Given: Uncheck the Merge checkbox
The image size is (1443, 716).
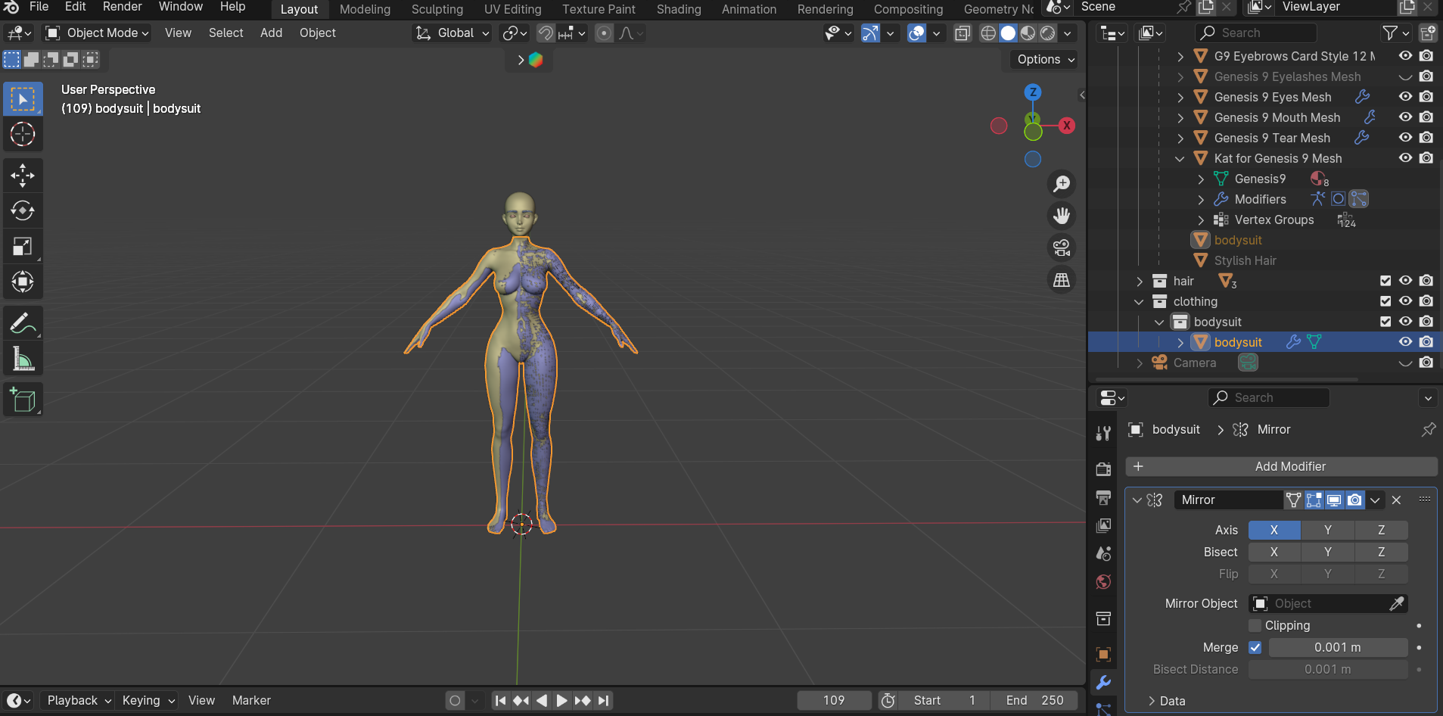Looking at the screenshot, I should pyautogui.click(x=1255, y=647).
